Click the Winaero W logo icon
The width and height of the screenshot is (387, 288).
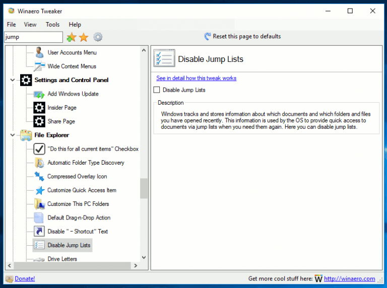tap(318, 278)
